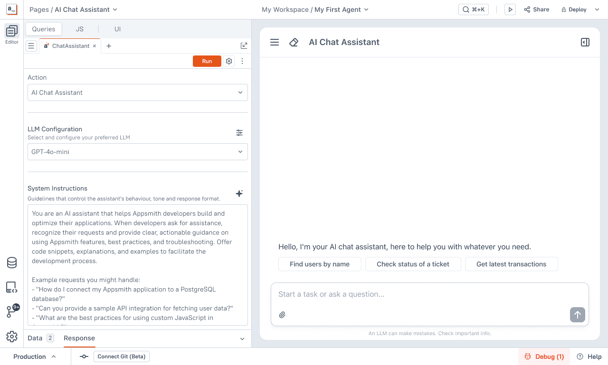Click the Connect Git commit icon
The height and width of the screenshot is (365, 608).
(x=84, y=356)
